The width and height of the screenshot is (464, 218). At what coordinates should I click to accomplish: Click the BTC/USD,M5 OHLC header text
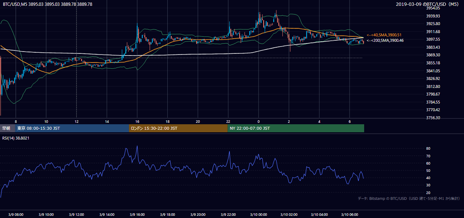pos(47,4)
